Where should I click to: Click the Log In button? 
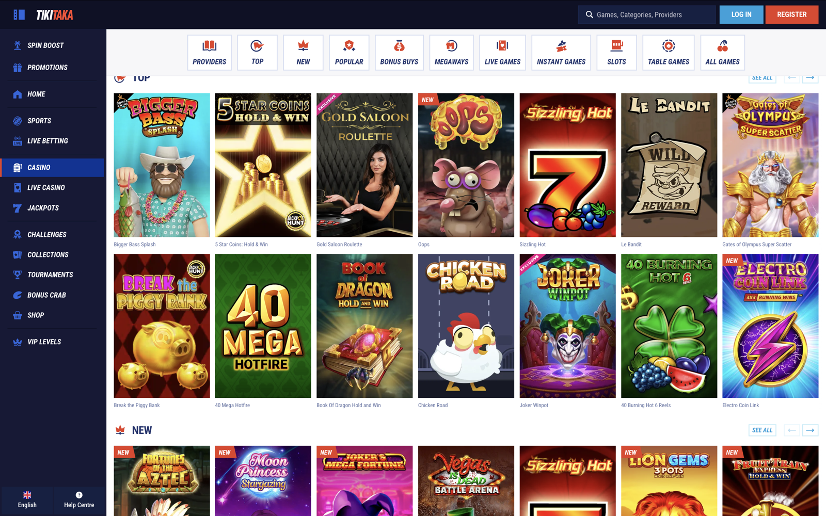(741, 14)
